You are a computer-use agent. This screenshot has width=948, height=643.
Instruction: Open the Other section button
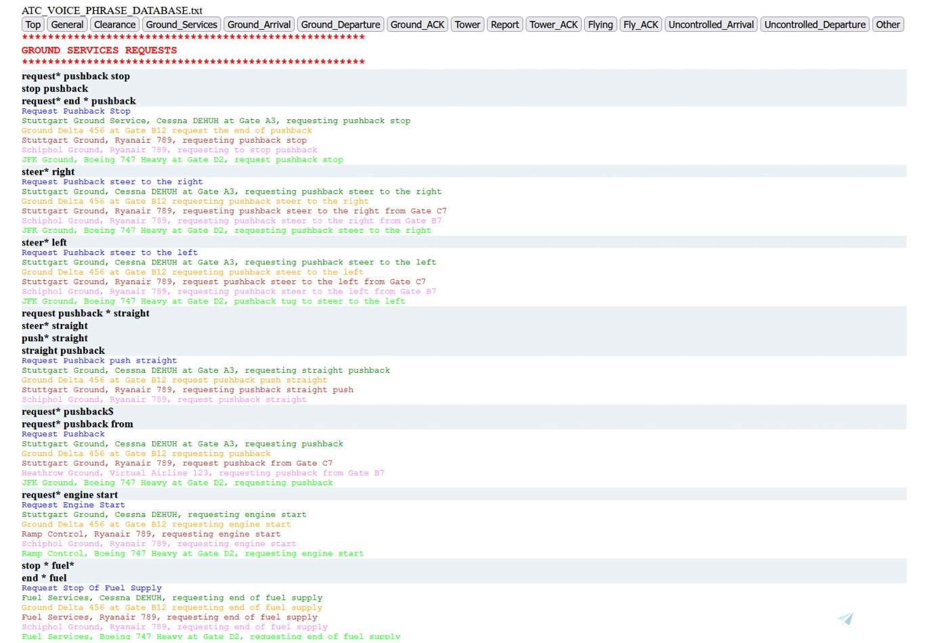tap(888, 25)
